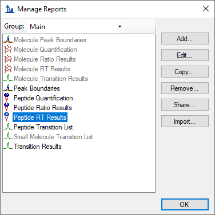The height and width of the screenshot is (215, 215).
Task: Select the Peptide Ratio Results report
Action: [x=43, y=108]
